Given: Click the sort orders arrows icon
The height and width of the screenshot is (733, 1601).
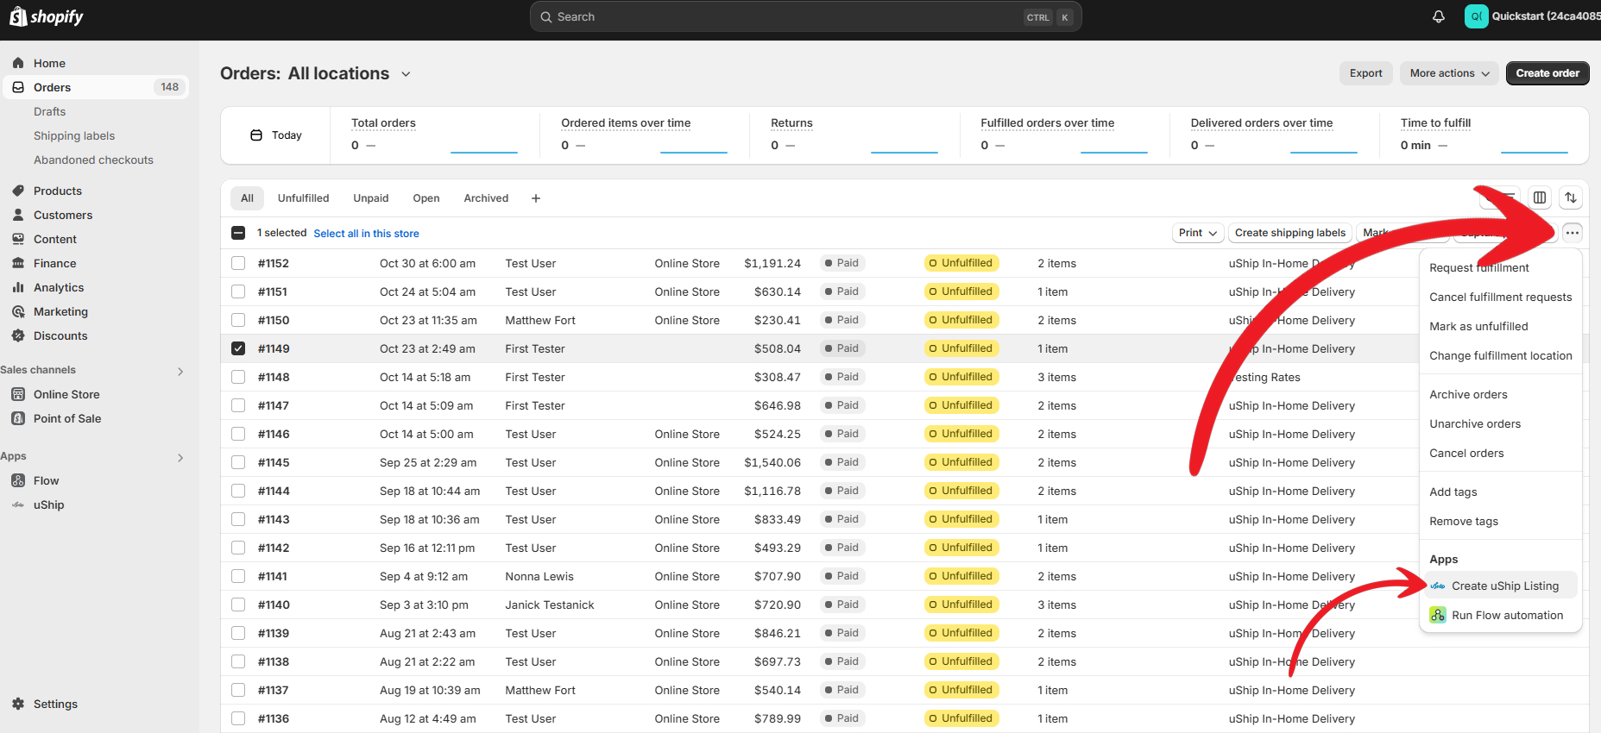Looking at the screenshot, I should [x=1571, y=197].
